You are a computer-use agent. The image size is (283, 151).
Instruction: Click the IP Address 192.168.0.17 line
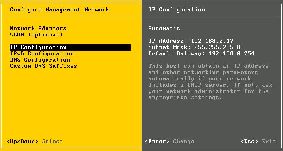(x=191, y=41)
